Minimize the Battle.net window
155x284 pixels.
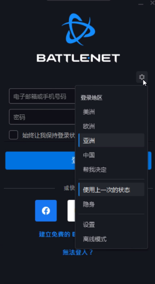pos(141,3)
